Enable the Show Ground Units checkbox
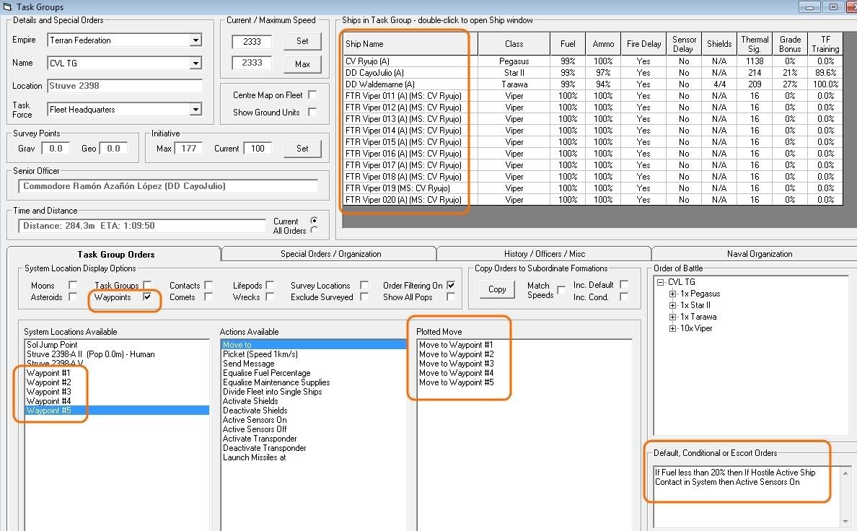857x531 pixels. 312,112
